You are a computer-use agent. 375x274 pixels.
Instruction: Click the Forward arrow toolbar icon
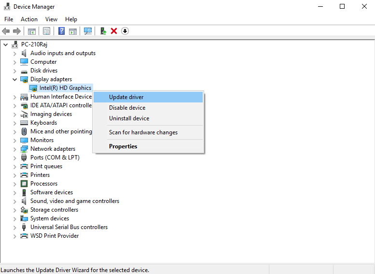[17, 31]
